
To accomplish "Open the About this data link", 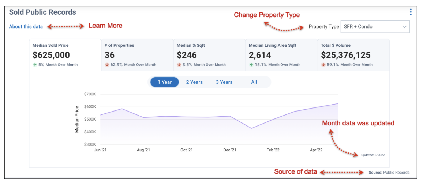I will click(x=26, y=26).
